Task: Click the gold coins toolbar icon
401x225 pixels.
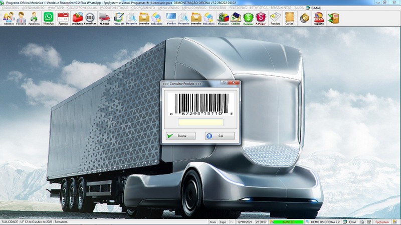Action: point(304,18)
